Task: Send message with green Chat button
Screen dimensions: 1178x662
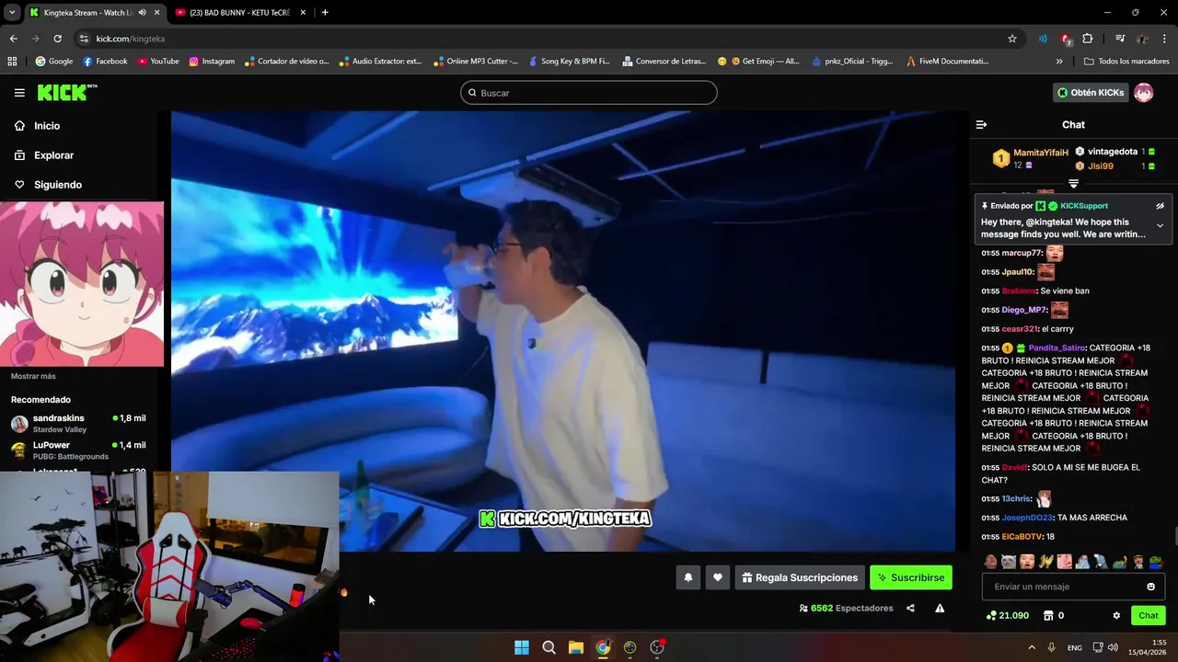Action: (x=1149, y=616)
